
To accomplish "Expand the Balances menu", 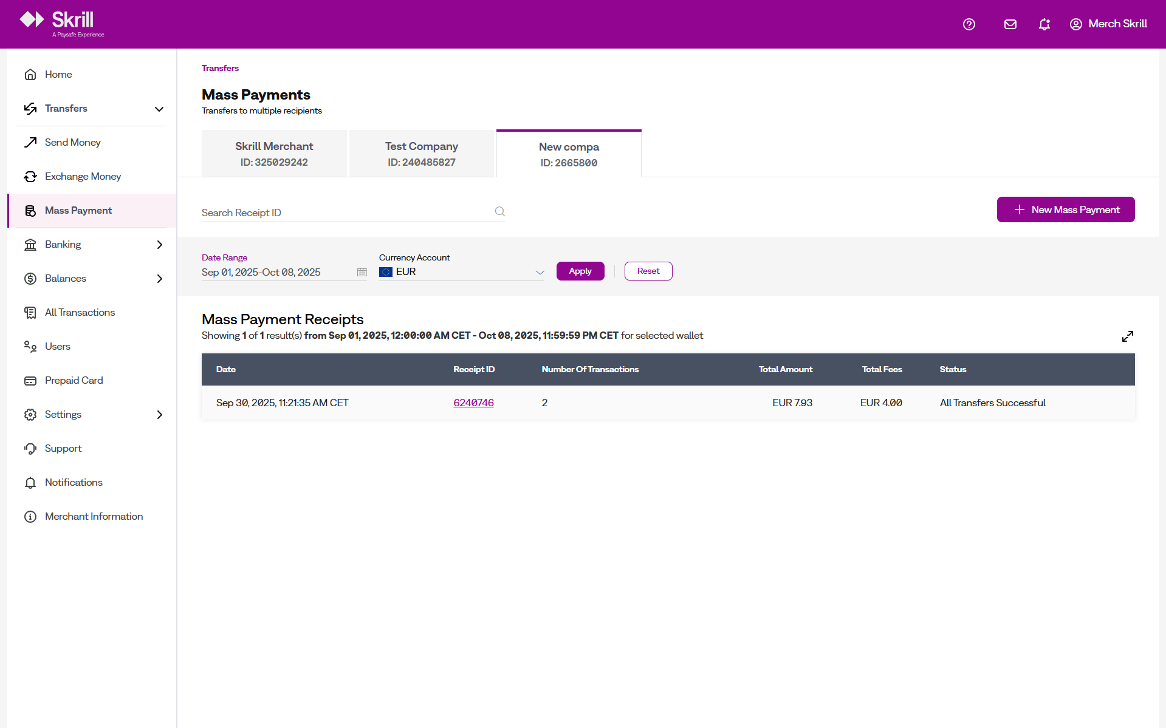I will (x=159, y=278).
